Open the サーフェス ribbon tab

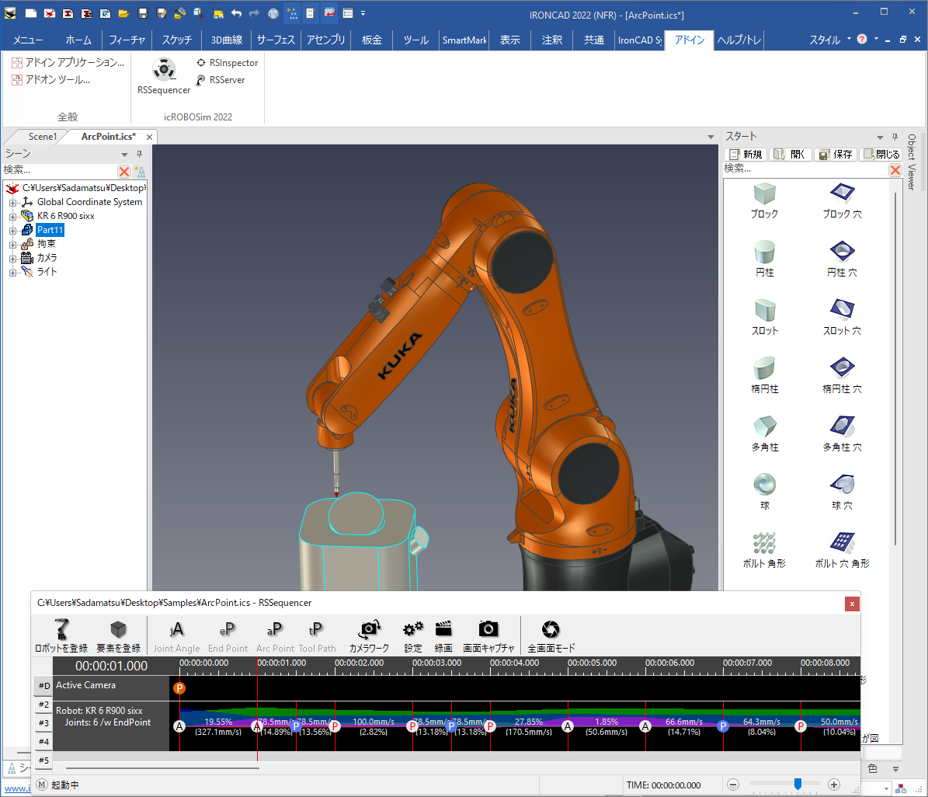tap(276, 40)
